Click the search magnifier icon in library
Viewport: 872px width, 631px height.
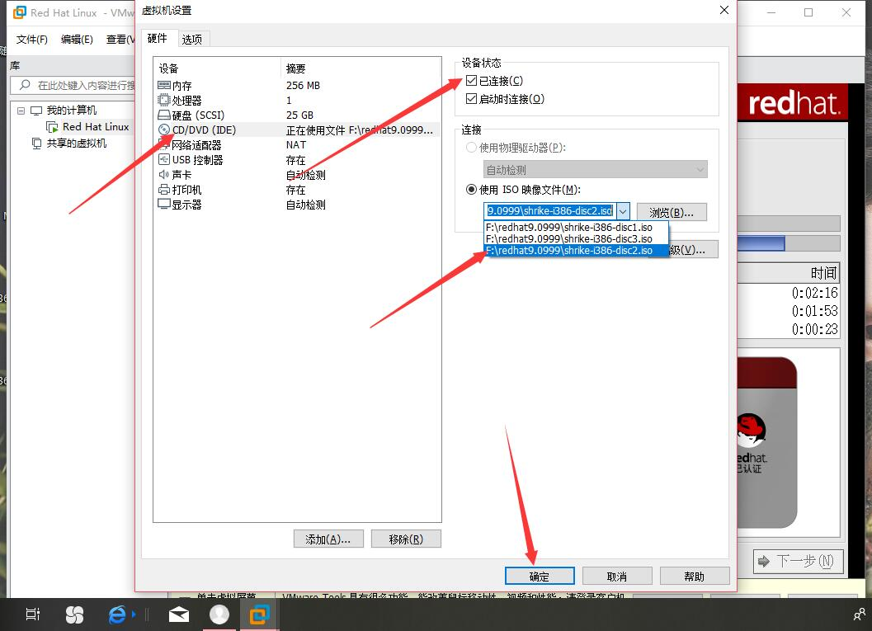(25, 85)
